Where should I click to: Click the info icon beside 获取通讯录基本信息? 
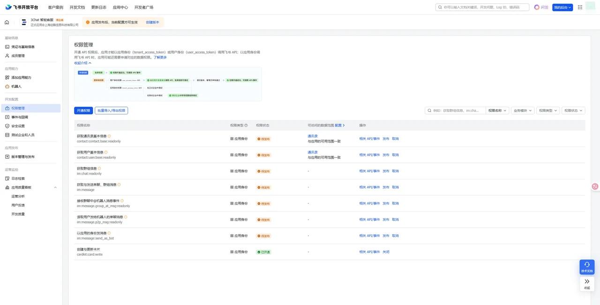point(109,136)
